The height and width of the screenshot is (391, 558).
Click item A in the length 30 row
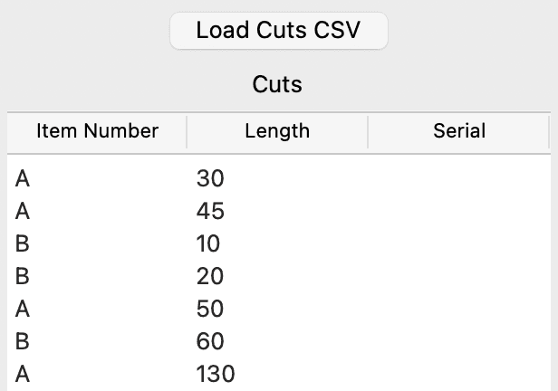point(23,179)
